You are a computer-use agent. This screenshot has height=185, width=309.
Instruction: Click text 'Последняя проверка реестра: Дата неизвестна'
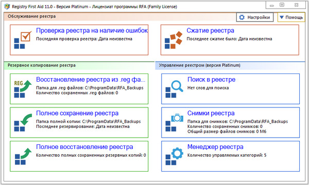point(84,39)
